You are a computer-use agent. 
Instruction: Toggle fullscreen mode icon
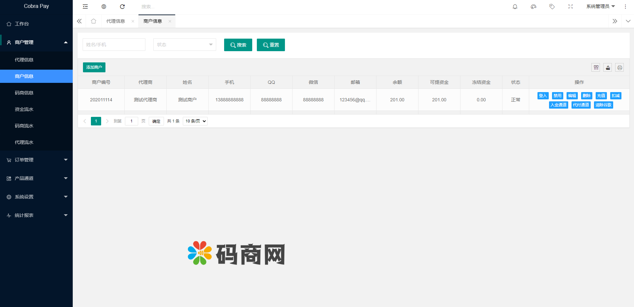point(570,7)
